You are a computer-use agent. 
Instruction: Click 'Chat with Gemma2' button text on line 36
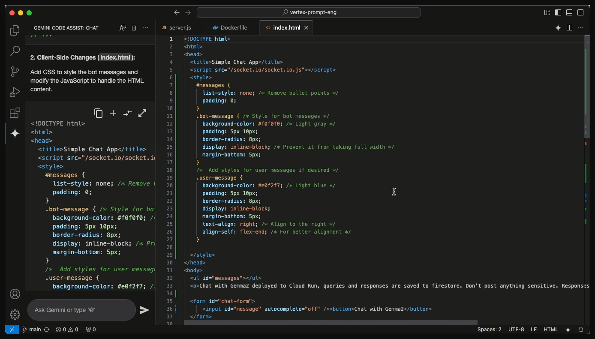tap(379, 309)
